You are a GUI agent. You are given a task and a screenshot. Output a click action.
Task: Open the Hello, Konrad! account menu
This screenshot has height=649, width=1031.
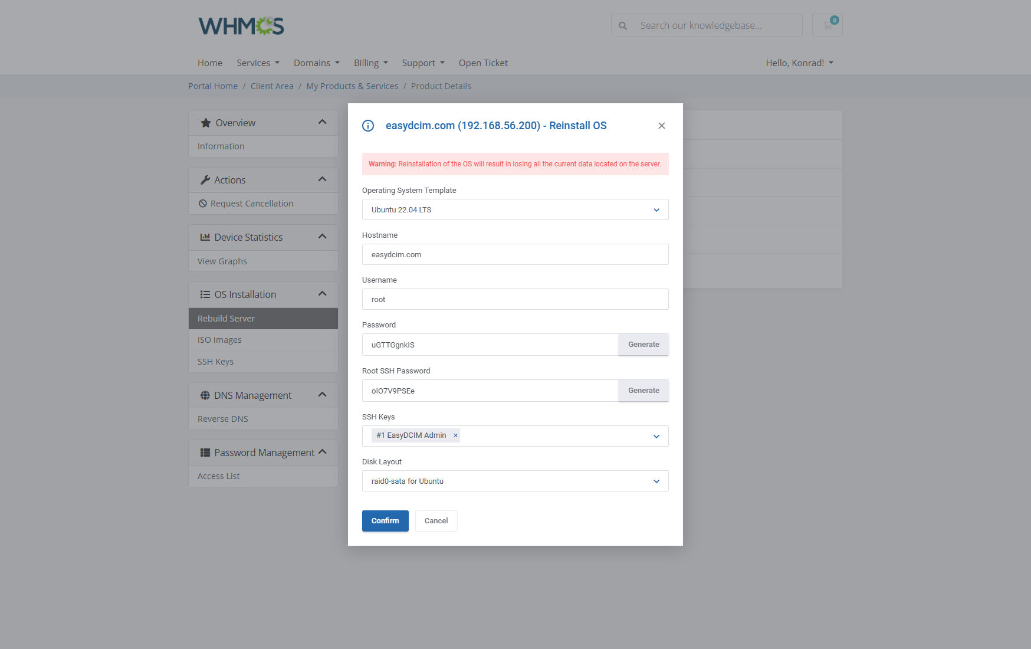pyautogui.click(x=800, y=63)
